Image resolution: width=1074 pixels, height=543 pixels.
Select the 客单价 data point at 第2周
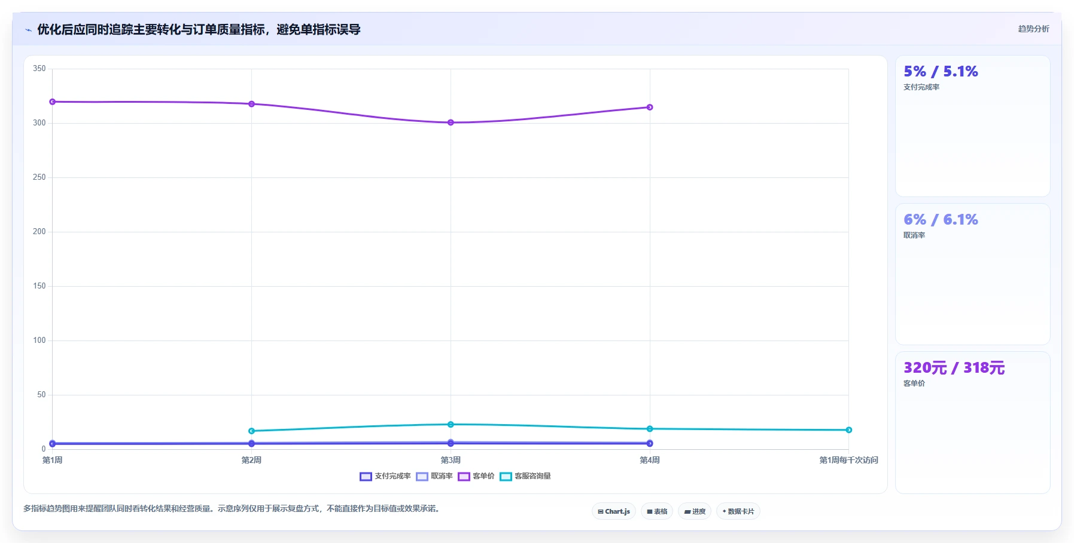pyautogui.click(x=251, y=104)
